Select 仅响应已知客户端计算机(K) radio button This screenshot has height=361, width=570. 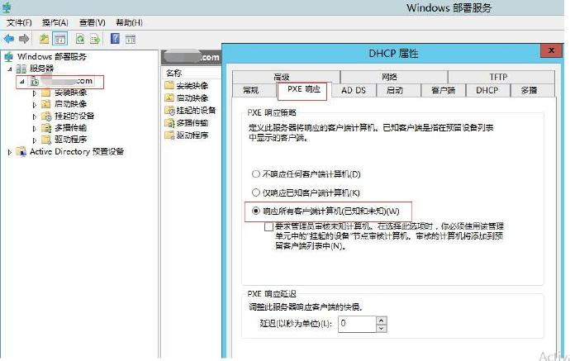tap(256, 192)
